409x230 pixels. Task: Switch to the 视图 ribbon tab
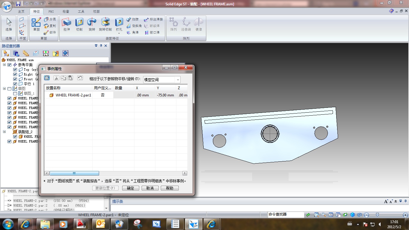click(96, 11)
